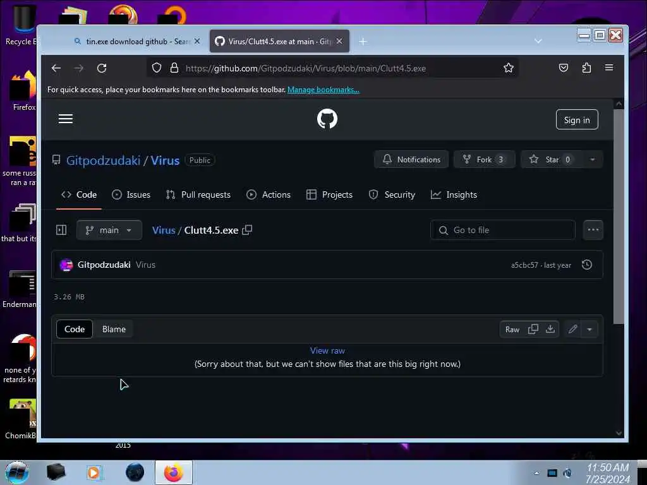647x485 pixels.
Task: Edit the file with the pencil icon
Action: [572, 329]
